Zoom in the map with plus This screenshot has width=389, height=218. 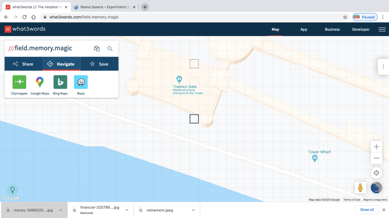click(376, 147)
